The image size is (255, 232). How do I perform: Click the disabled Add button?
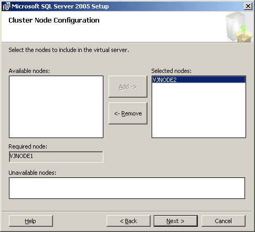128,87
